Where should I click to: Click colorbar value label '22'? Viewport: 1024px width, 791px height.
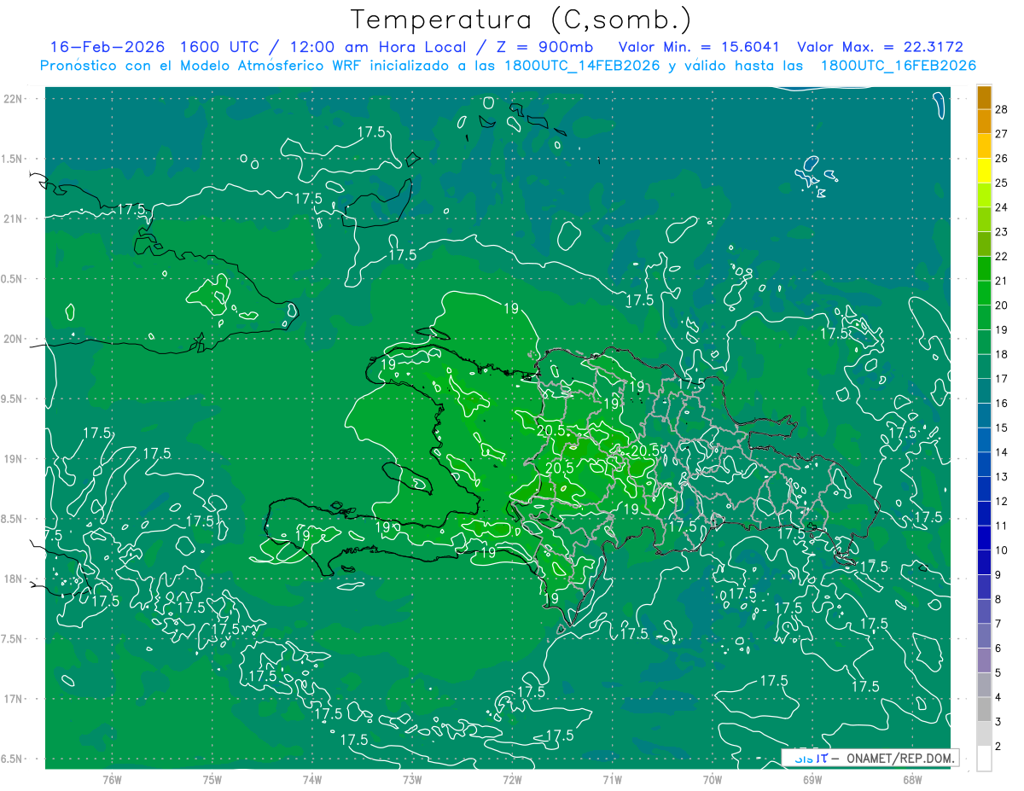(1002, 256)
